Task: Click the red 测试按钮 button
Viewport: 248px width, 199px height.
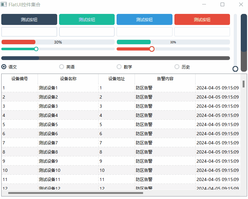Action: click(202, 20)
